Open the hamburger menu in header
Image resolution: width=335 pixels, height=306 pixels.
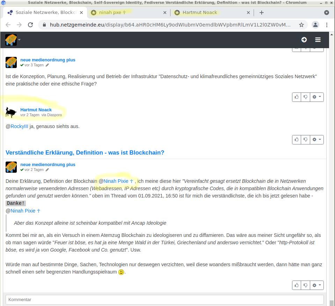(x=318, y=40)
